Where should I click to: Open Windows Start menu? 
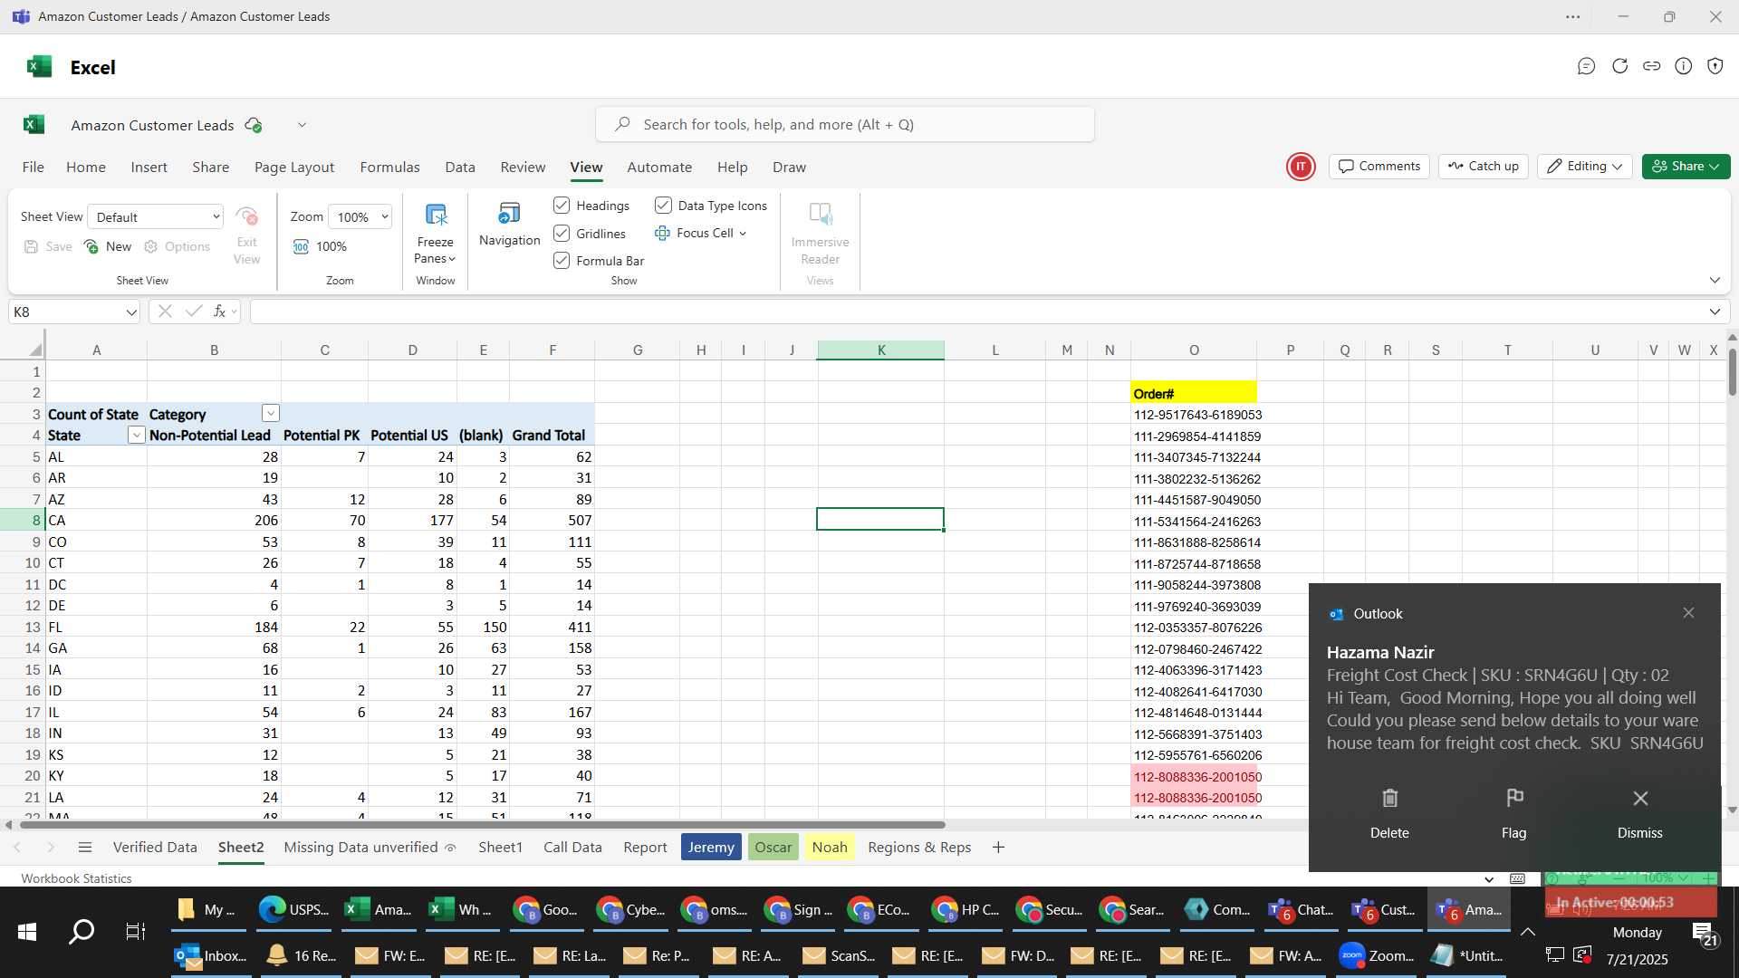[x=27, y=932]
